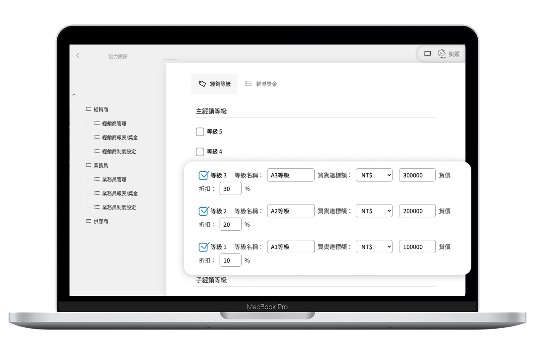Open the NT$ currency dropdown for 等級 1
The height and width of the screenshot is (340, 535).
[374, 247]
